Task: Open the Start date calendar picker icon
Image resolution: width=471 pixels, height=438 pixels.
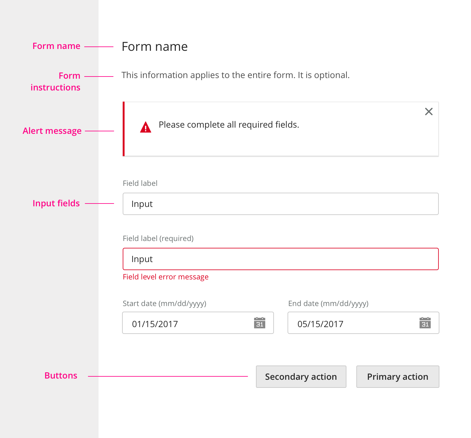Action: point(260,323)
